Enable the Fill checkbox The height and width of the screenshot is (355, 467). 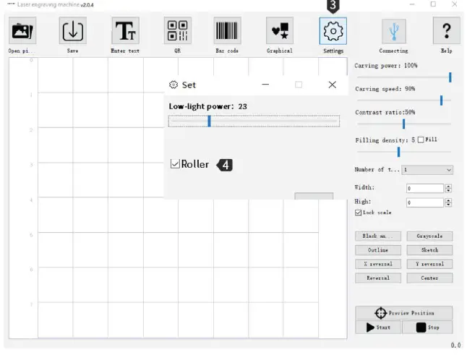click(x=421, y=140)
